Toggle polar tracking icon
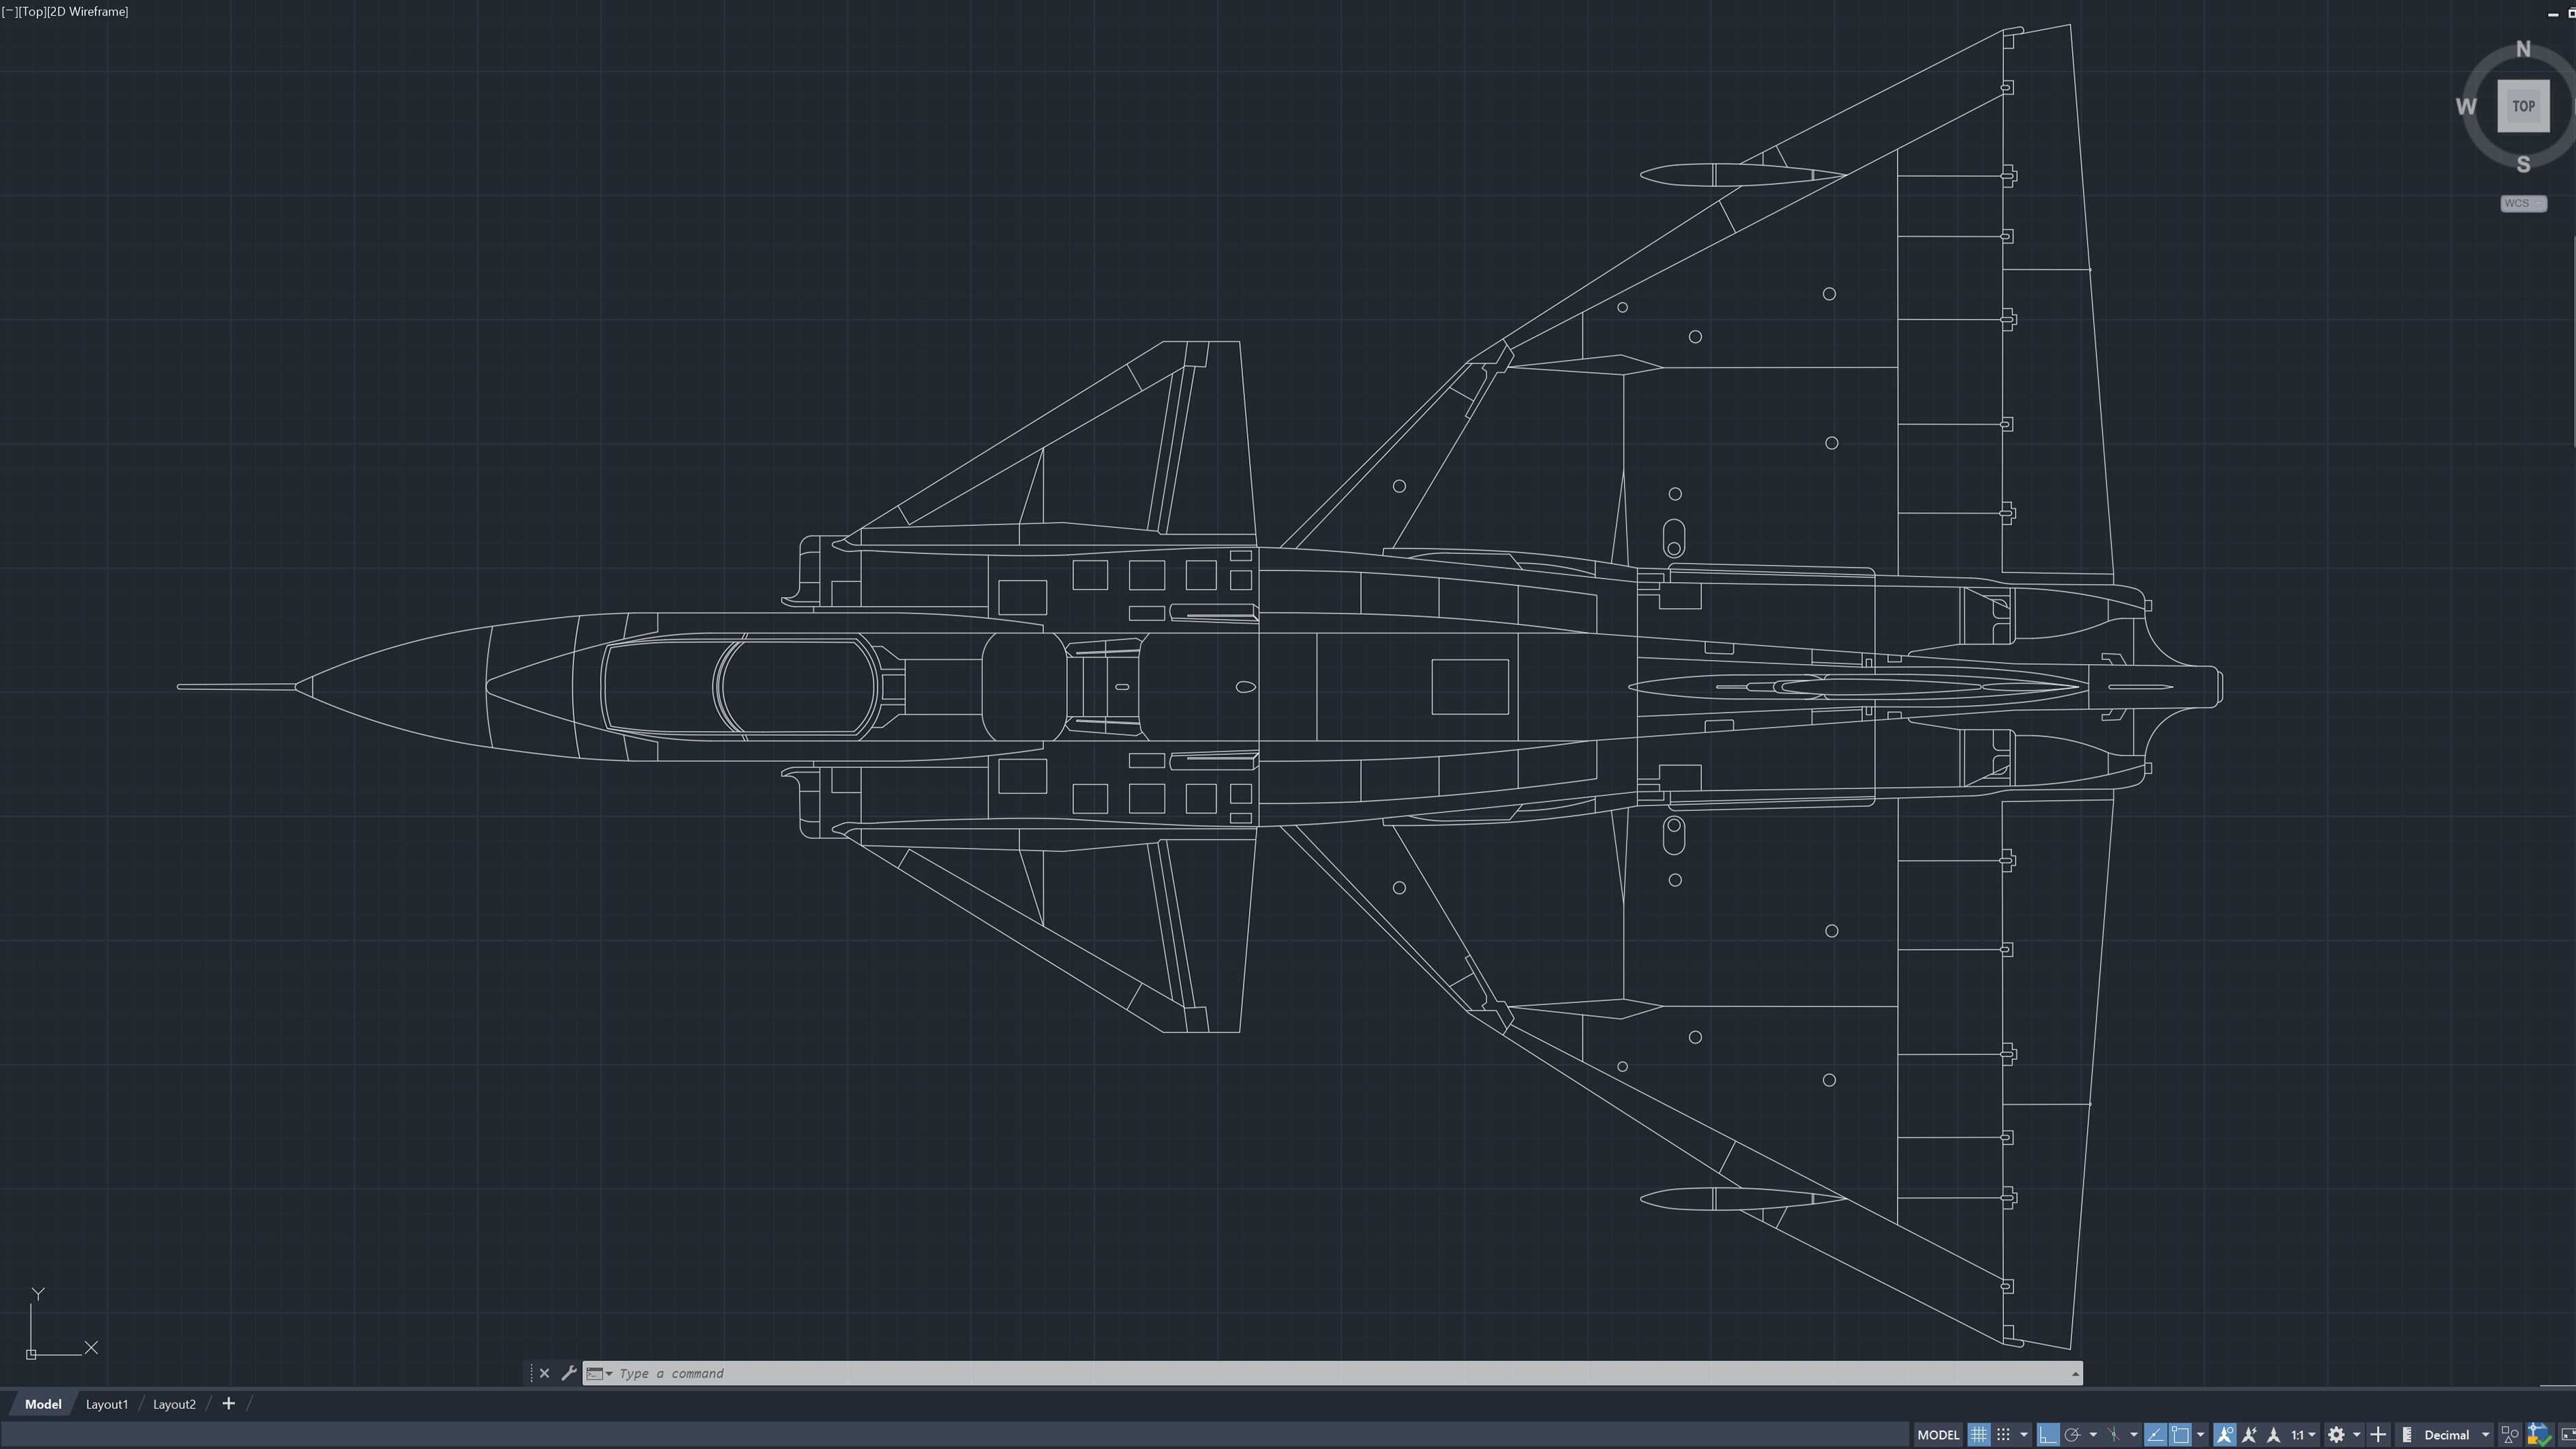 coord(2072,1435)
